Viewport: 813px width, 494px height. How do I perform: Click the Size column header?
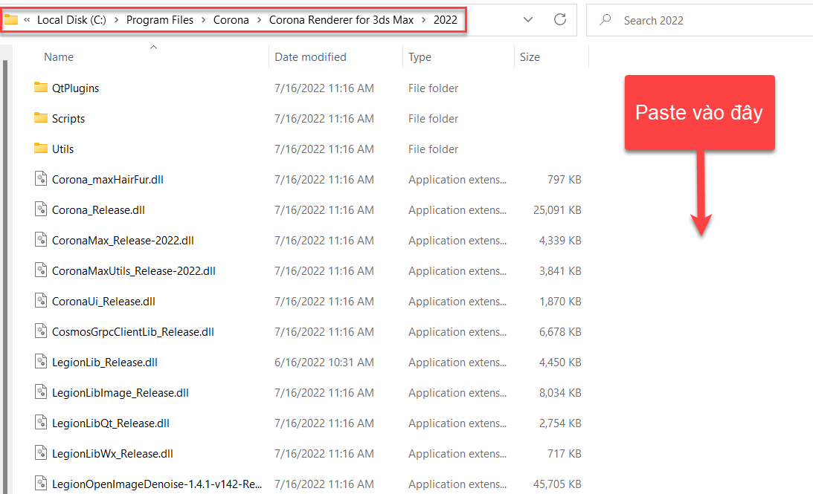pyautogui.click(x=530, y=57)
